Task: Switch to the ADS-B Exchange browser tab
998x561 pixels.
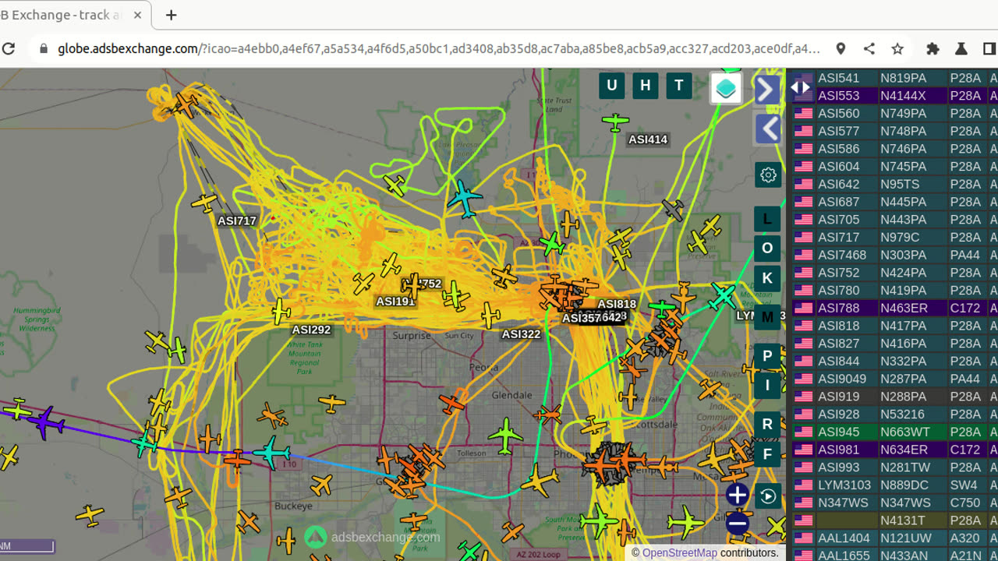Action: [x=62, y=15]
